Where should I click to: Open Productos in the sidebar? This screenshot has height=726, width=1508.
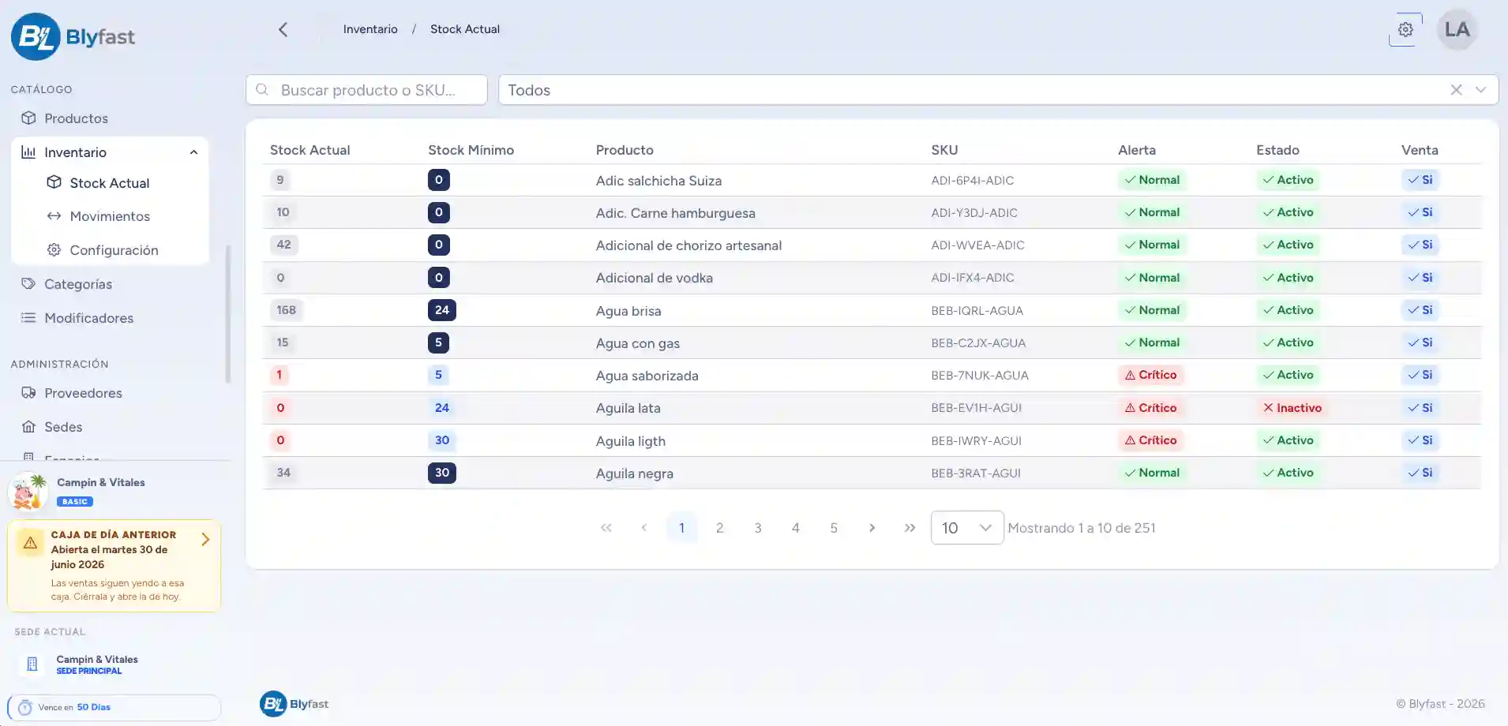pyautogui.click(x=76, y=118)
